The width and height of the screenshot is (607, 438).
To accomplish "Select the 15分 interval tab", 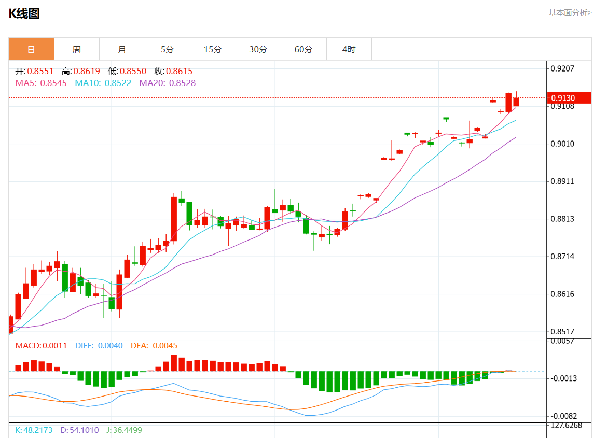I will [x=213, y=49].
